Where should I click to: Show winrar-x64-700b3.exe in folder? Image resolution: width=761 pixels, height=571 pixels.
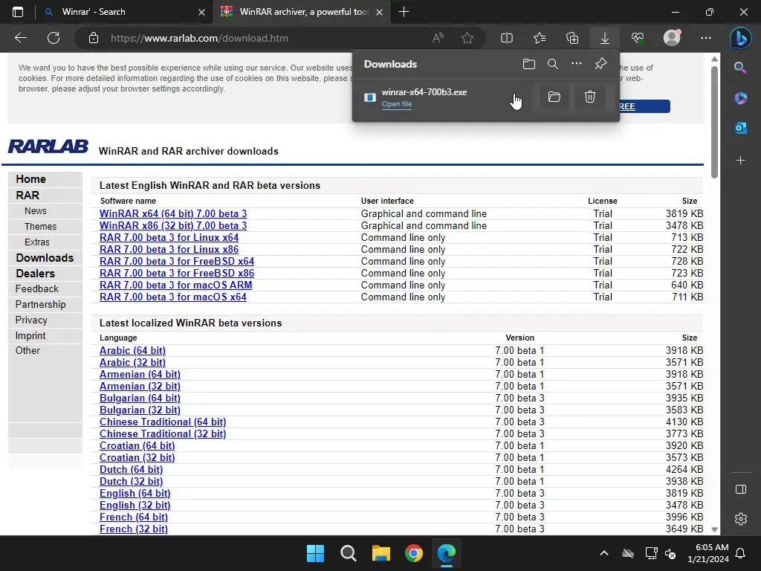[554, 97]
